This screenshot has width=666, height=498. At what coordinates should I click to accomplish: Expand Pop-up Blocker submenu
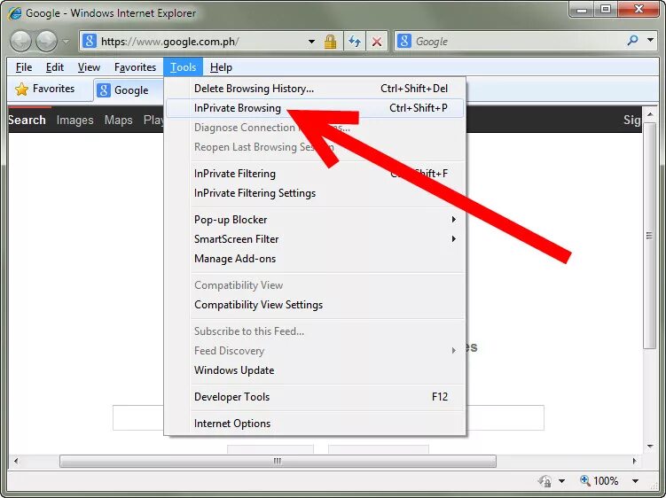315,220
